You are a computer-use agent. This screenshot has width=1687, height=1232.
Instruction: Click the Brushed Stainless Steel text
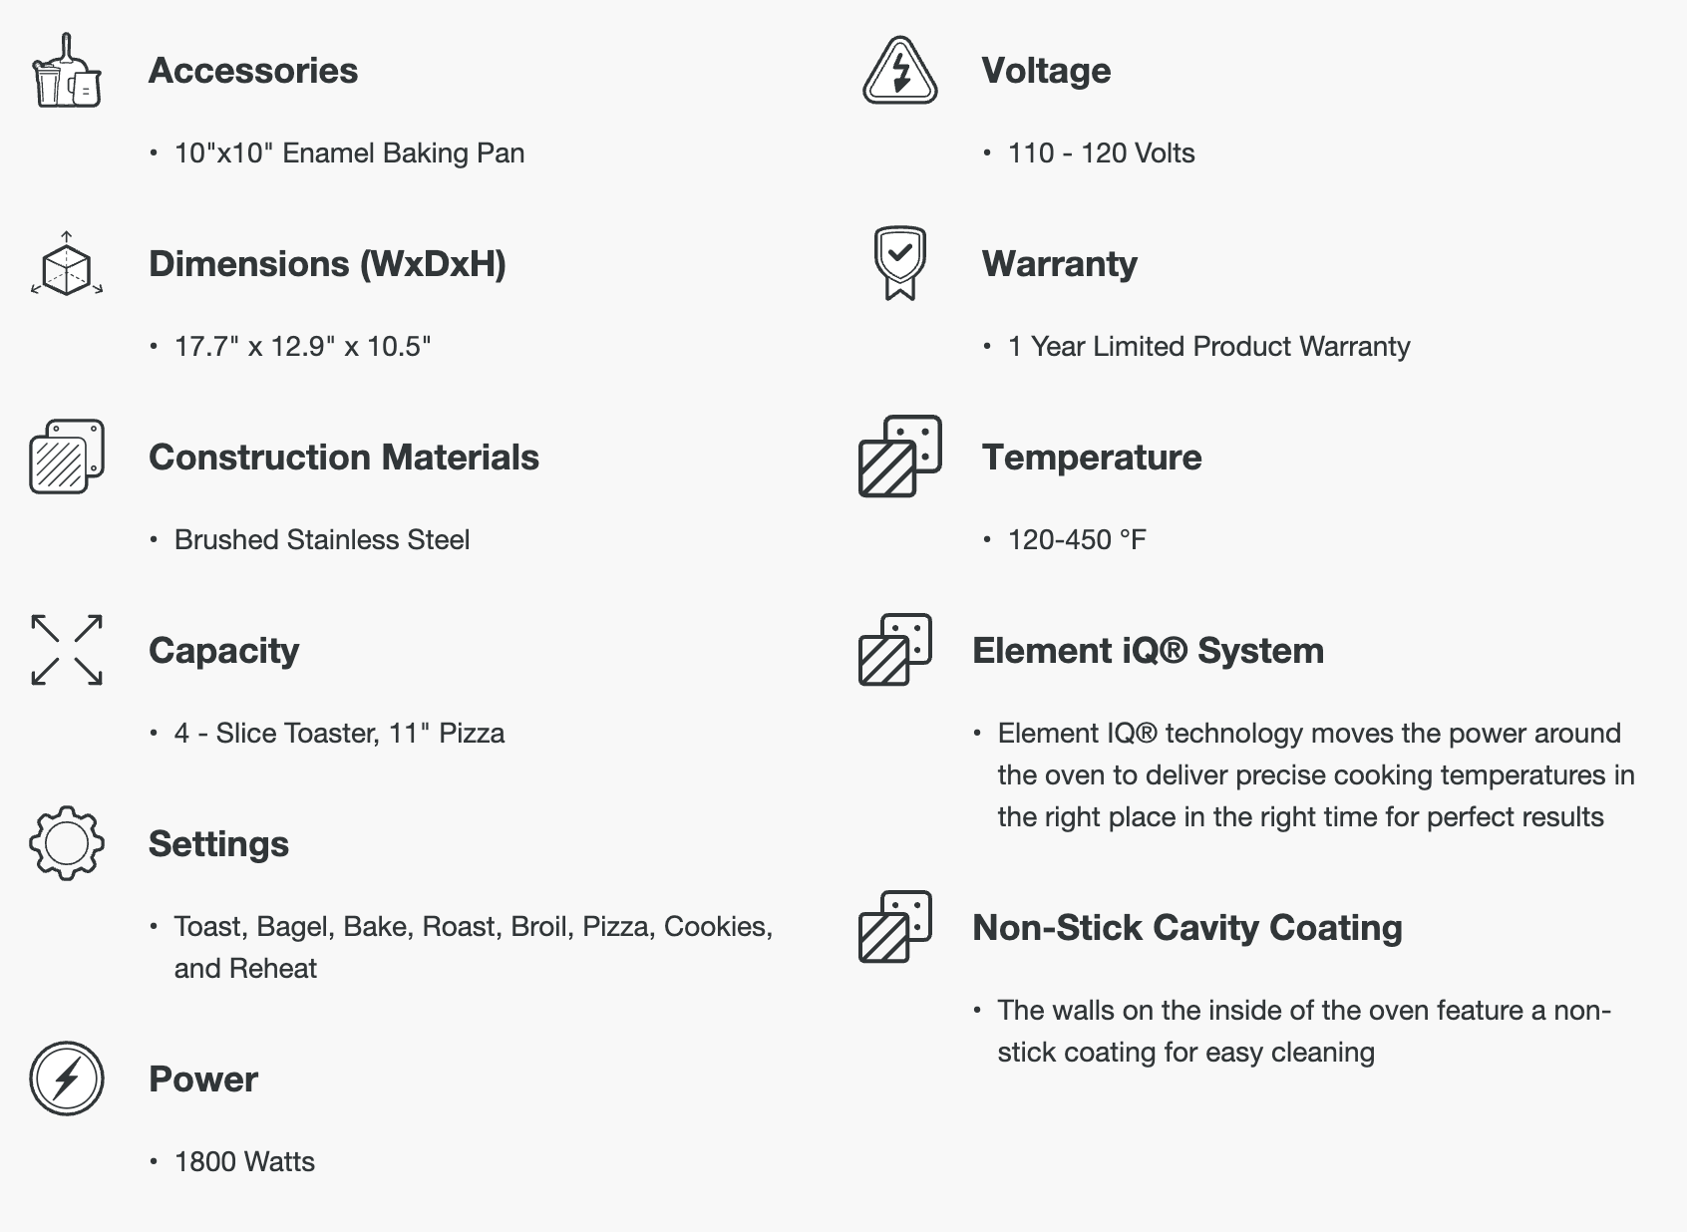click(x=321, y=540)
